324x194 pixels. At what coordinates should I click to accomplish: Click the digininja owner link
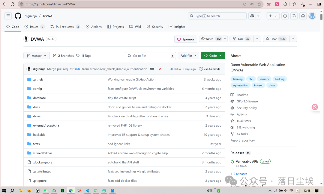coord(31,16)
